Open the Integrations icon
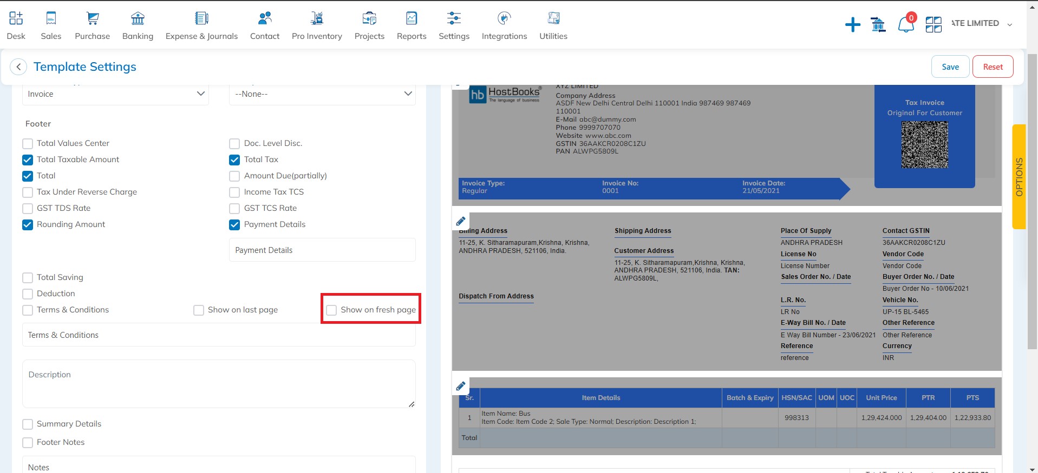The height and width of the screenshot is (473, 1038). [x=504, y=18]
